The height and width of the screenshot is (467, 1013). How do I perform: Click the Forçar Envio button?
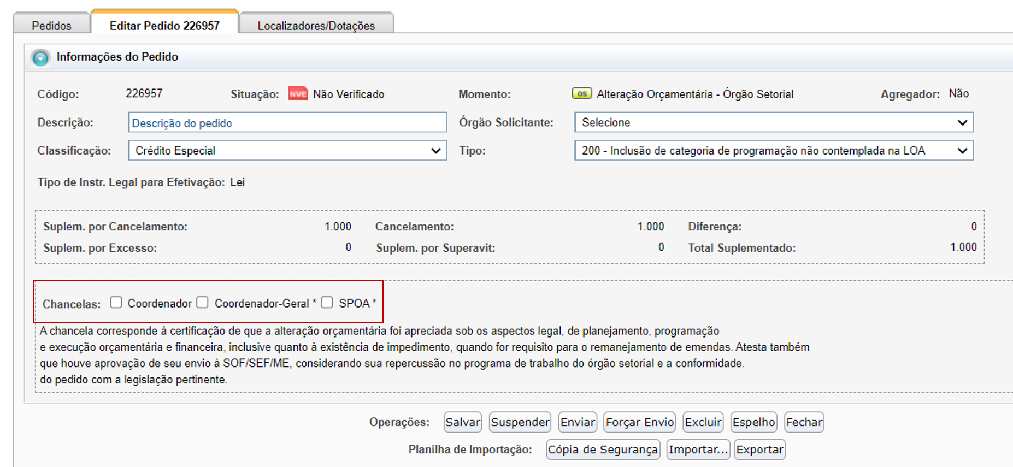point(640,422)
